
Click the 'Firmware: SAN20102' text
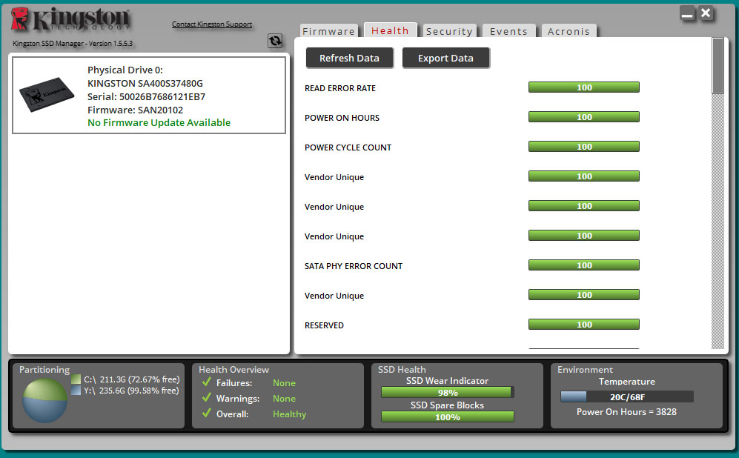(135, 110)
